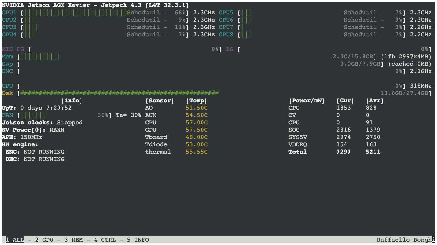Click the Ta= 30% fan target
Image resolution: width=437 pixels, height=245 pixels.
(129, 115)
